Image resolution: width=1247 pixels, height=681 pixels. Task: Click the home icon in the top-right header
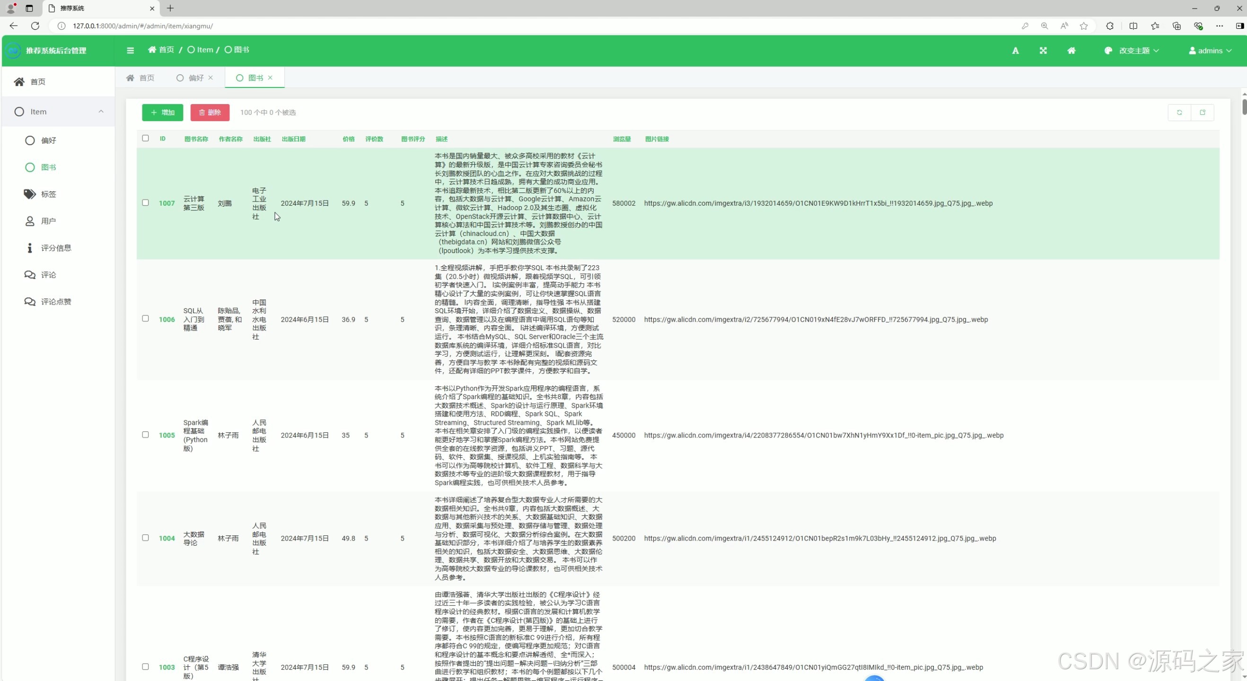point(1071,51)
